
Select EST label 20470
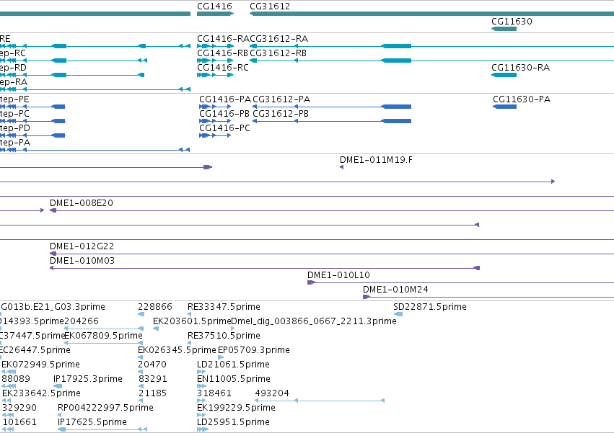[x=152, y=365]
